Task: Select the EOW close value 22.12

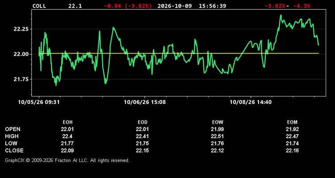Action: click(217, 150)
